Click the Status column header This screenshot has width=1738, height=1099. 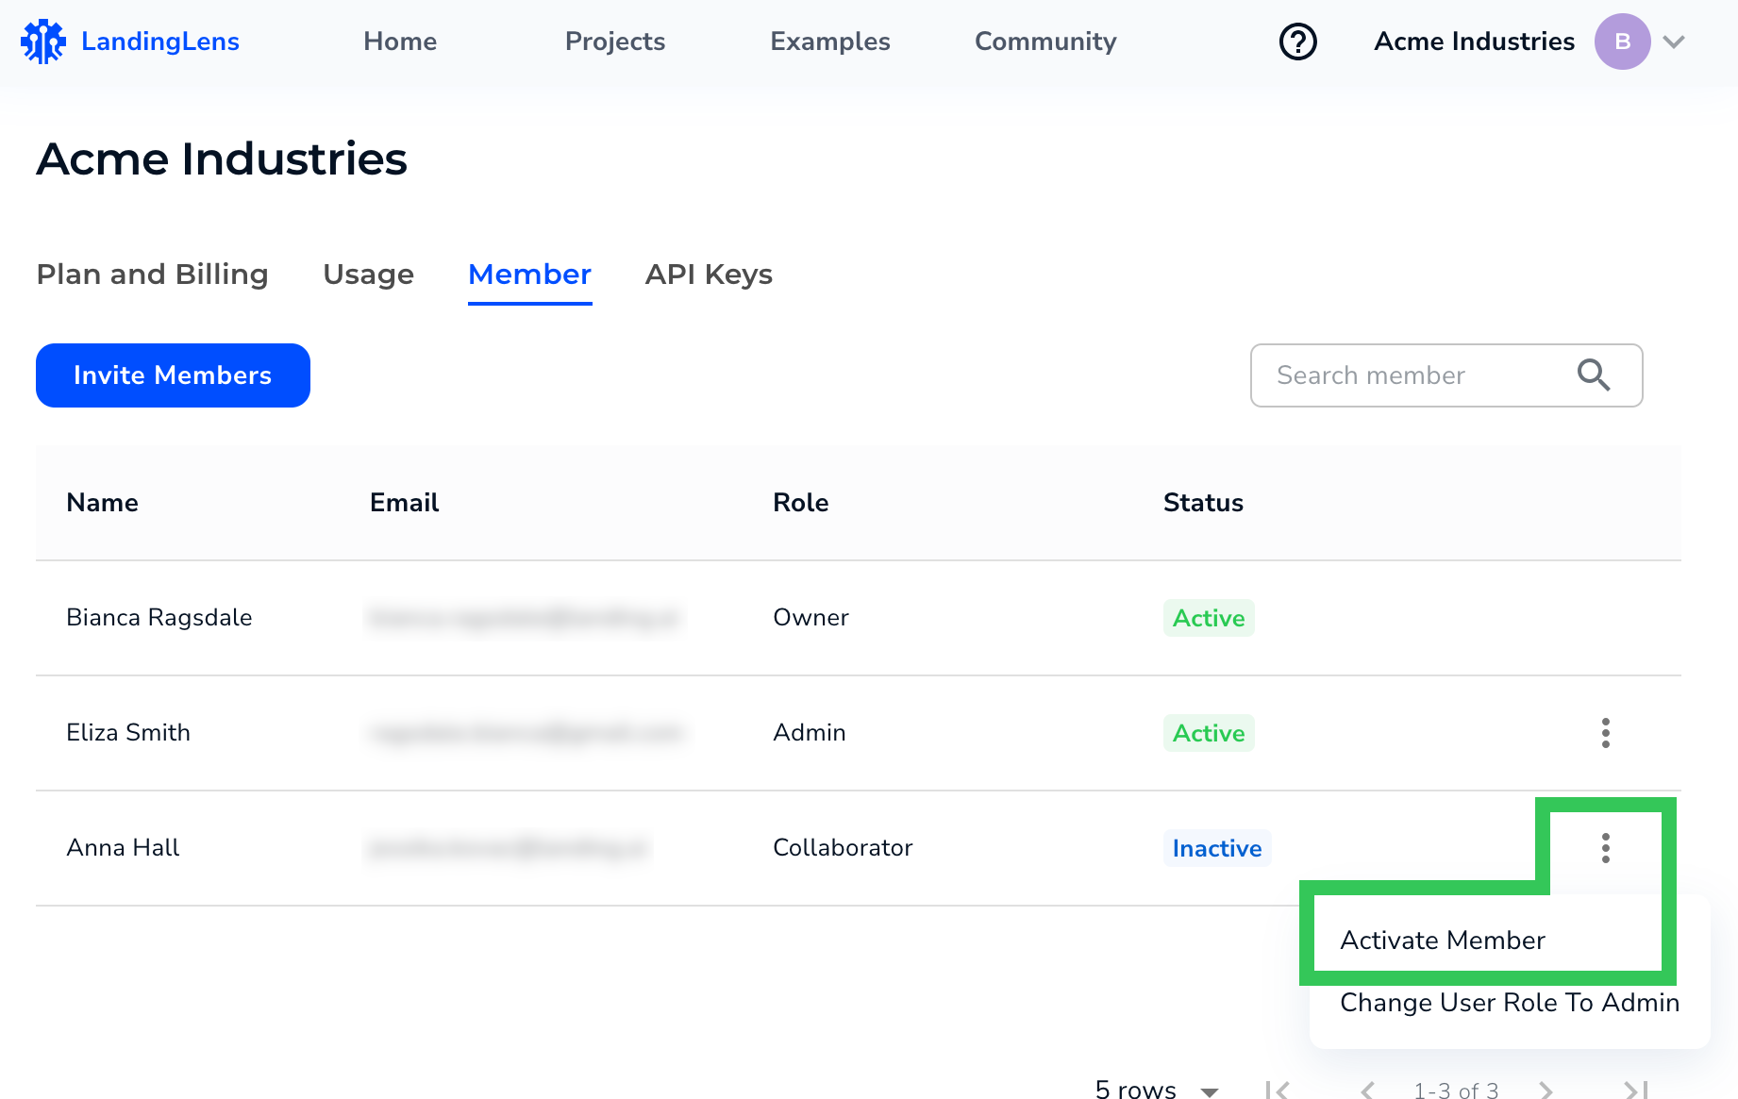[1203, 503]
